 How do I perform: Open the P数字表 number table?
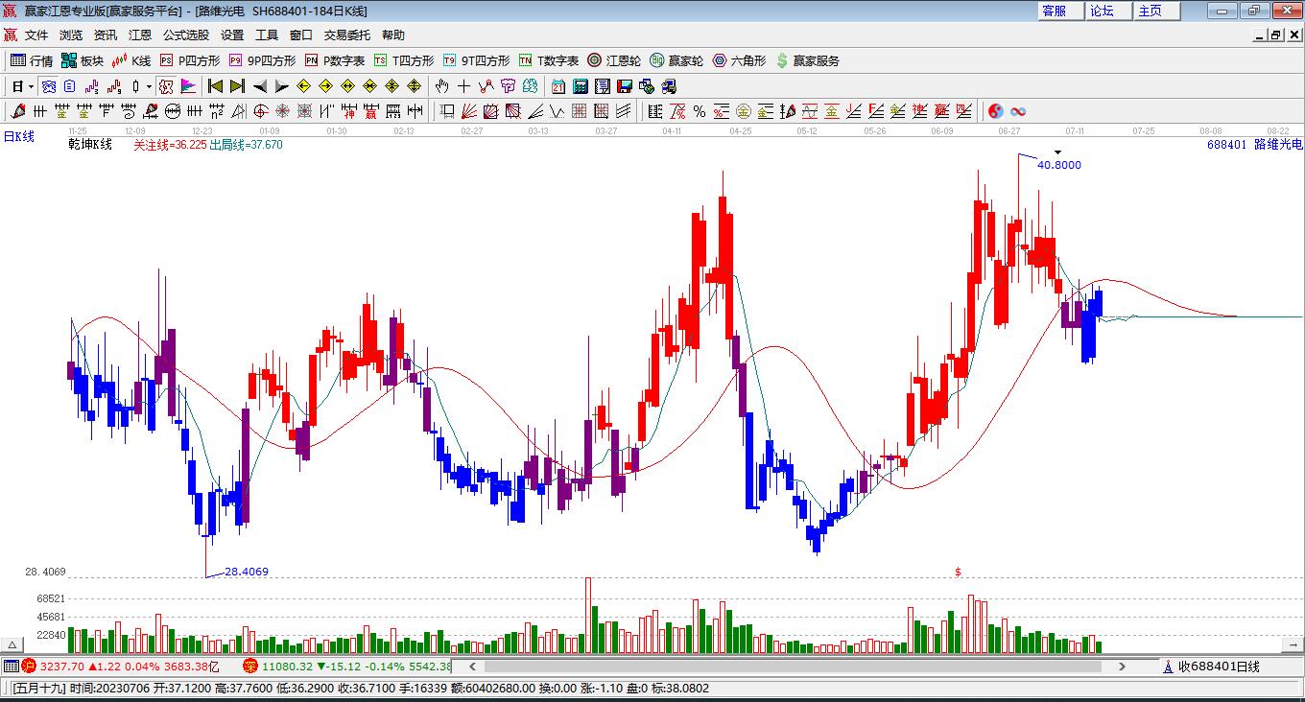335,60
